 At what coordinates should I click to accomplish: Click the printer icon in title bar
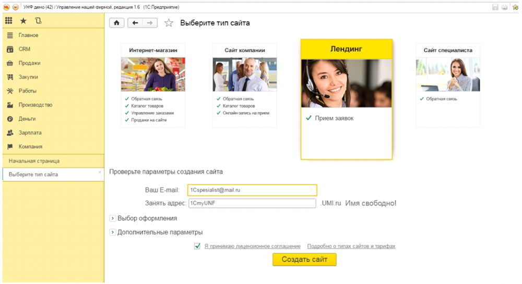[x=504, y=7]
